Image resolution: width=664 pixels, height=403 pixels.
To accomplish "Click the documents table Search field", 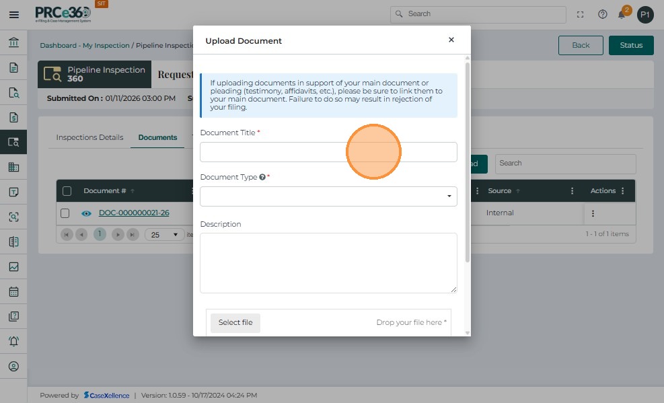I will point(565,164).
